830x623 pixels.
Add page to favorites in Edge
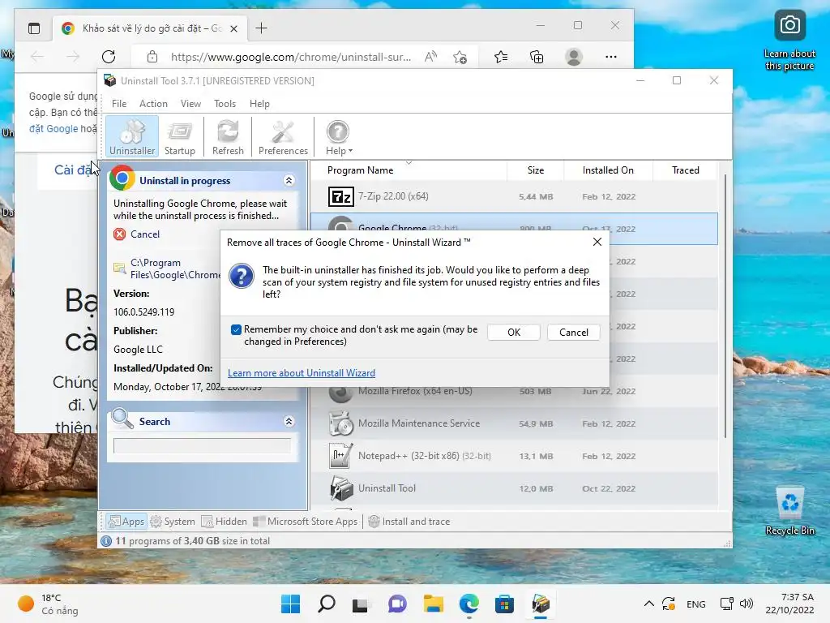[460, 57]
